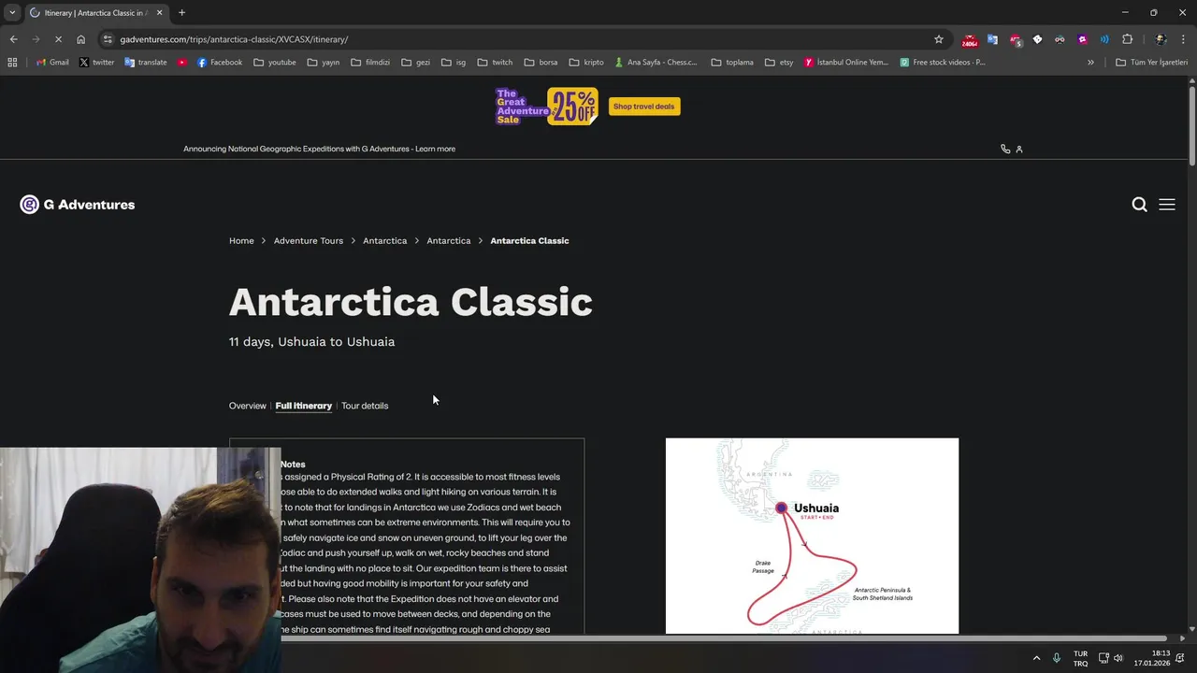This screenshot has height=673, width=1197.
Task: Open the YouTube icon bookmark
Action: pyautogui.click(x=182, y=63)
